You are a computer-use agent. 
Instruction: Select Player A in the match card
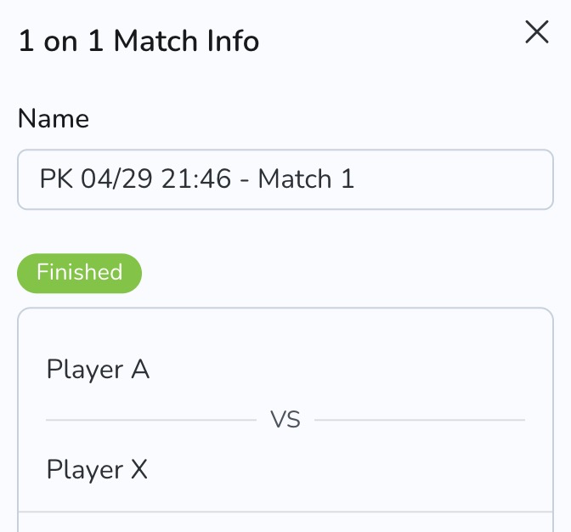[98, 370]
